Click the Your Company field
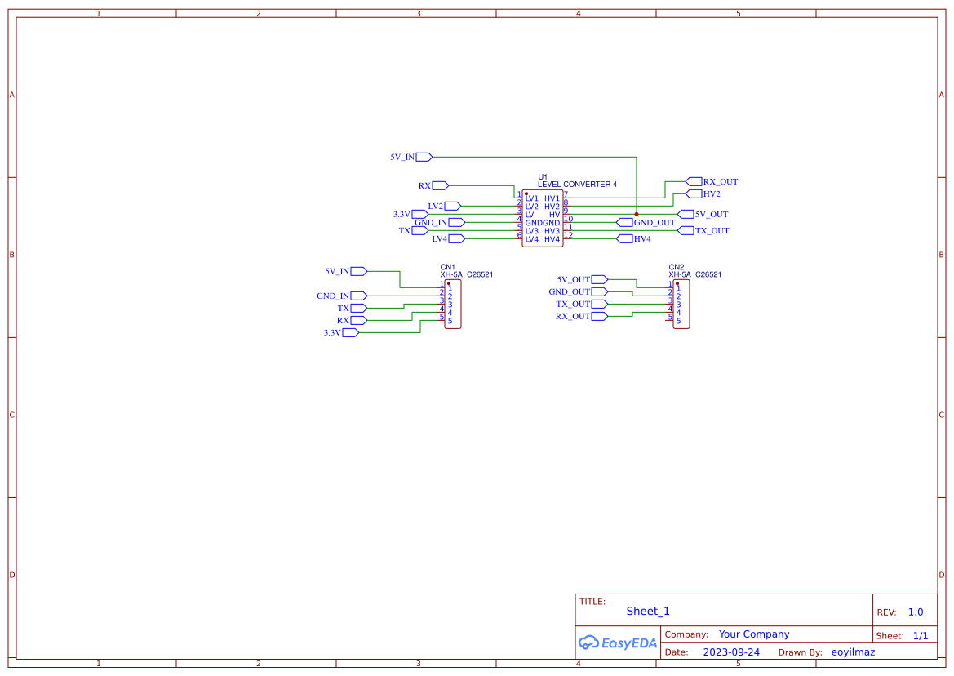The height and width of the screenshot is (676, 954). tap(754, 634)
